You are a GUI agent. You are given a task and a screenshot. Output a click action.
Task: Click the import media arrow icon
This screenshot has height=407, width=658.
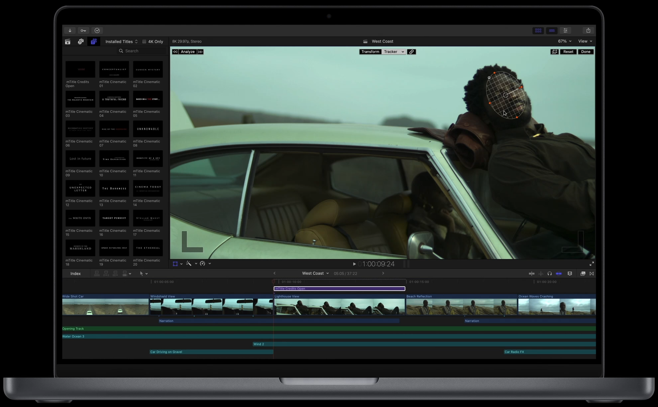70,31
